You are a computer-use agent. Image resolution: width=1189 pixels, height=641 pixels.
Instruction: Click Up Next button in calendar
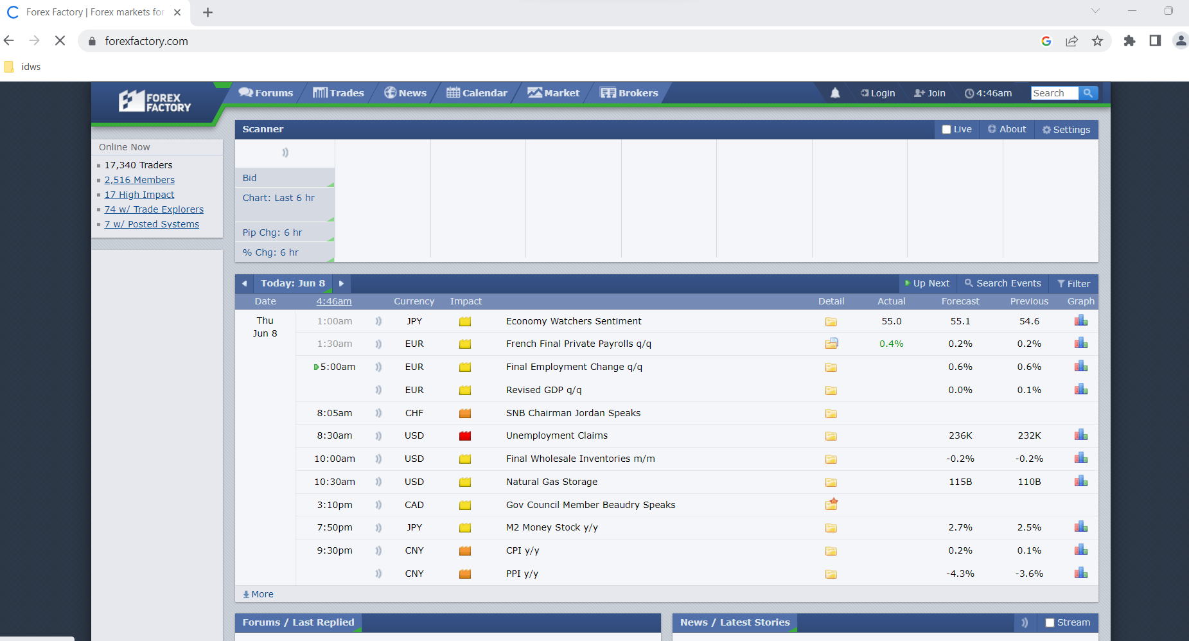927,283
